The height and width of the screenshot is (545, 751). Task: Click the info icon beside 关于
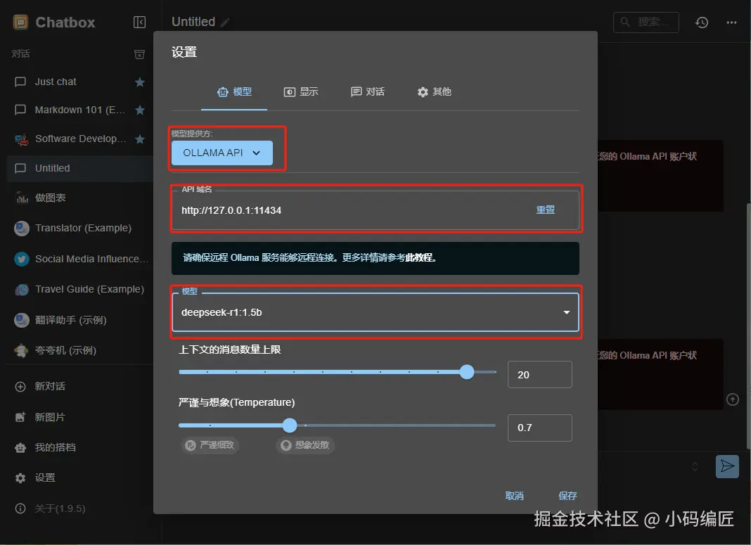(20, 508)
